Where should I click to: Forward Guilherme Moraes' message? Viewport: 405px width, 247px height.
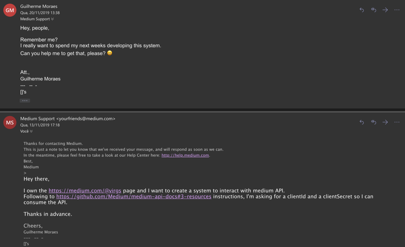(385, 10)
